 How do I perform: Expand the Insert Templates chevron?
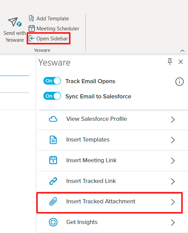click(173, 140)
